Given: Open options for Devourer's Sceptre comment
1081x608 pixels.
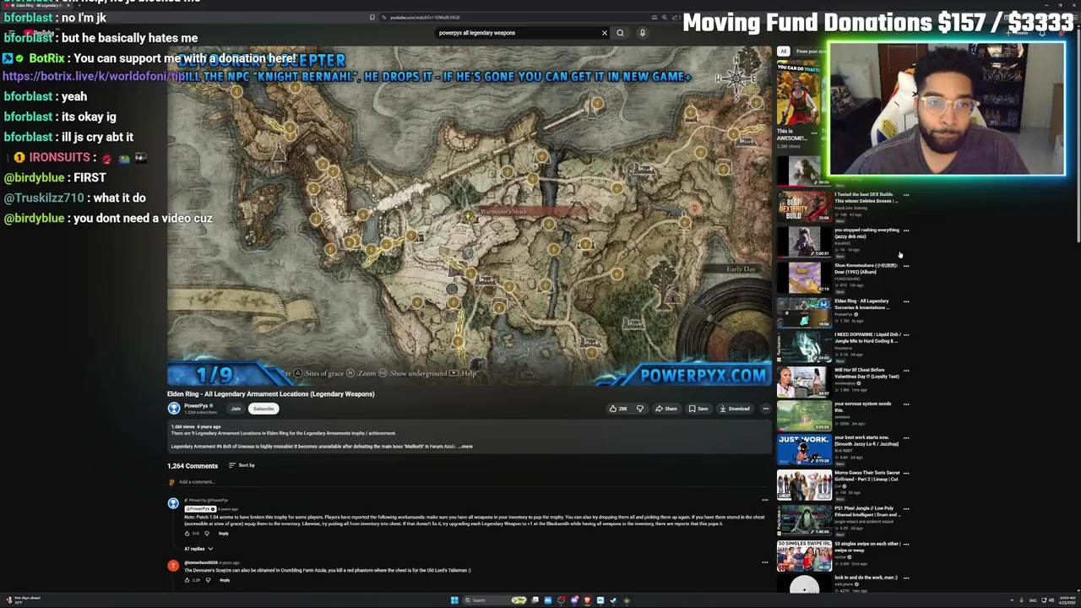Looking at the screenshot, I should pyautogui.click(x=764, y=562).
